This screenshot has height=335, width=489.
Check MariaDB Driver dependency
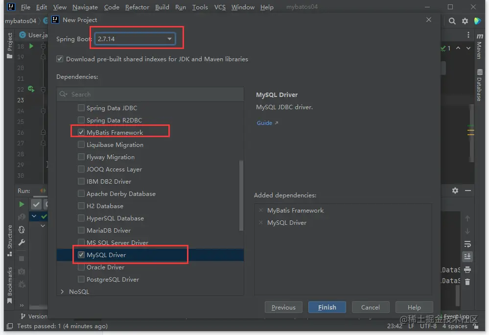[x=81, y=231]
